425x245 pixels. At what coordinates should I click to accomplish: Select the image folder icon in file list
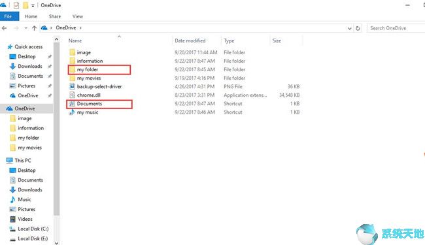click(72, 52)
